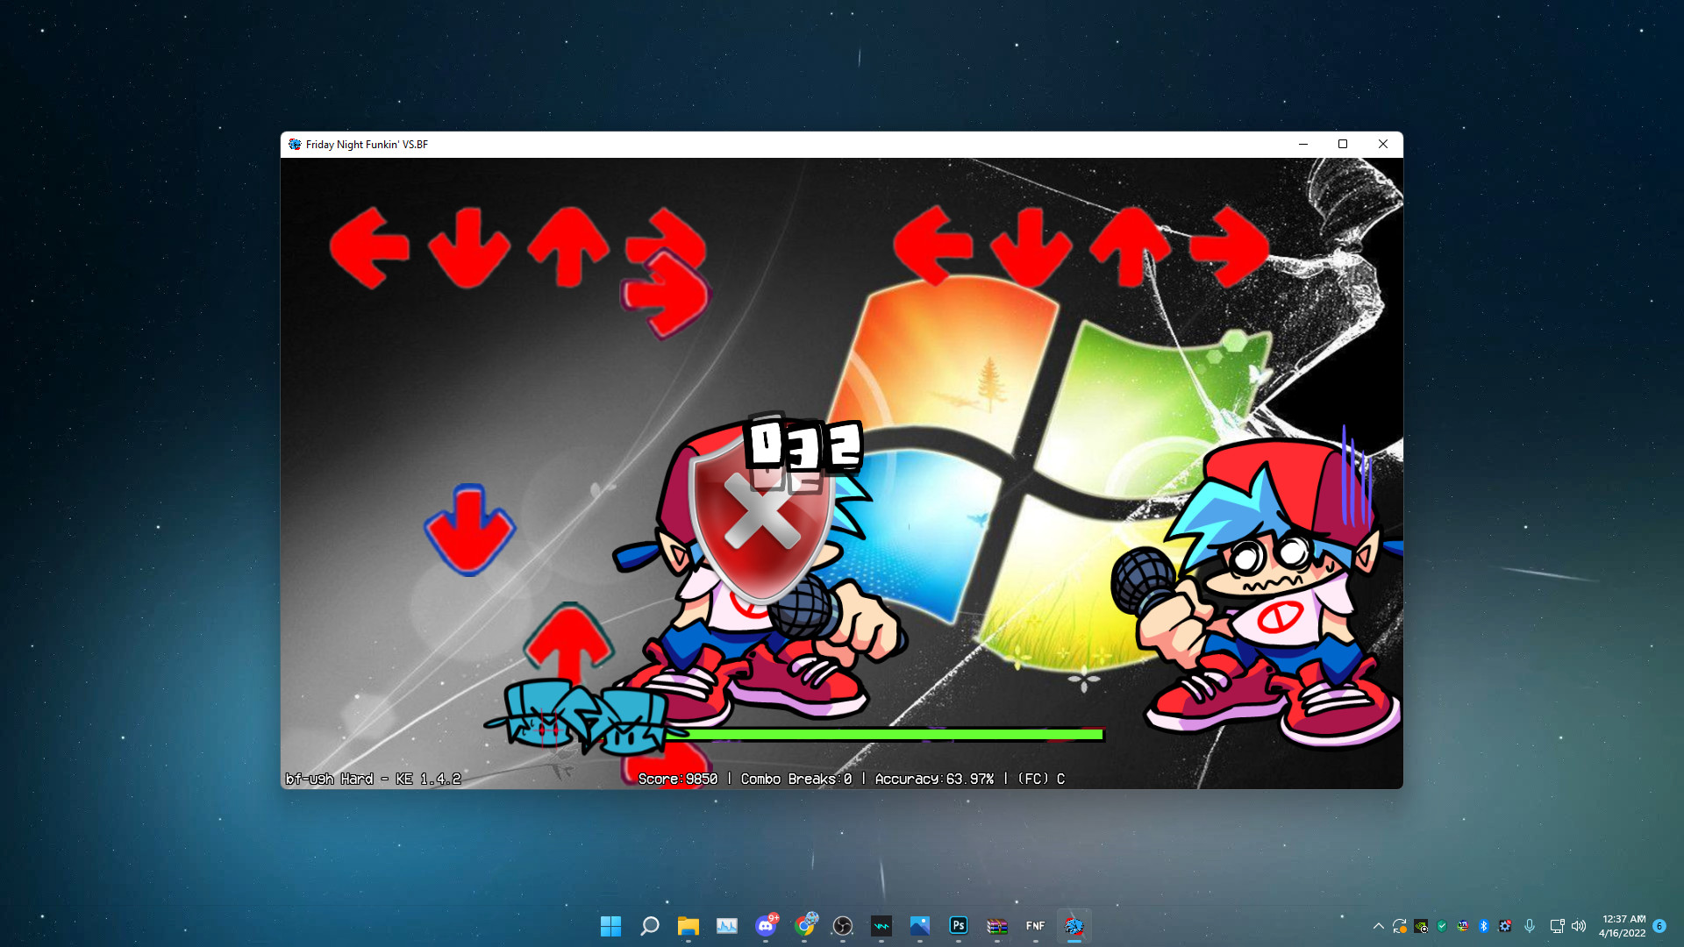
Task: Click the FNF taskbar icon
Action: [1036, 926]
